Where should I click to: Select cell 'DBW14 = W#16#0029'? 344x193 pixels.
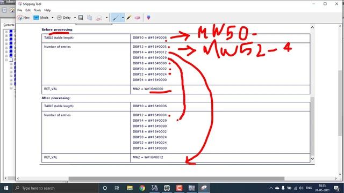click(149, 121)
